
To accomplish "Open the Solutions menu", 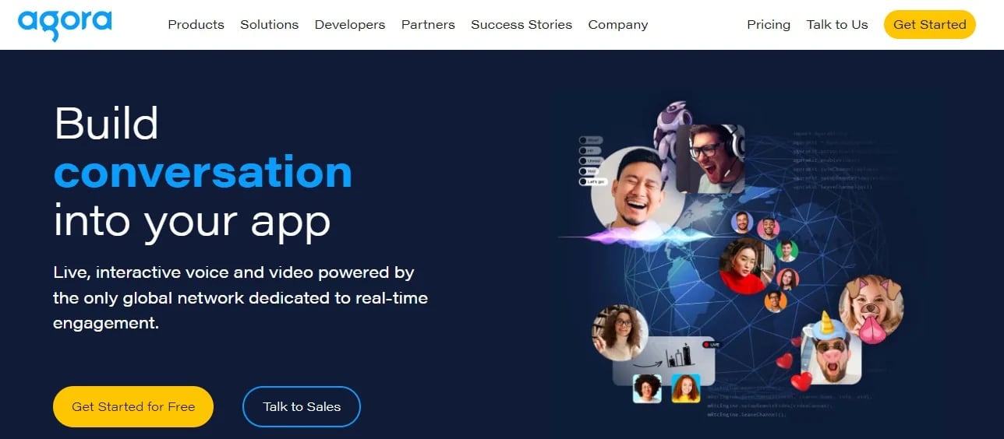I will [269, 25].
